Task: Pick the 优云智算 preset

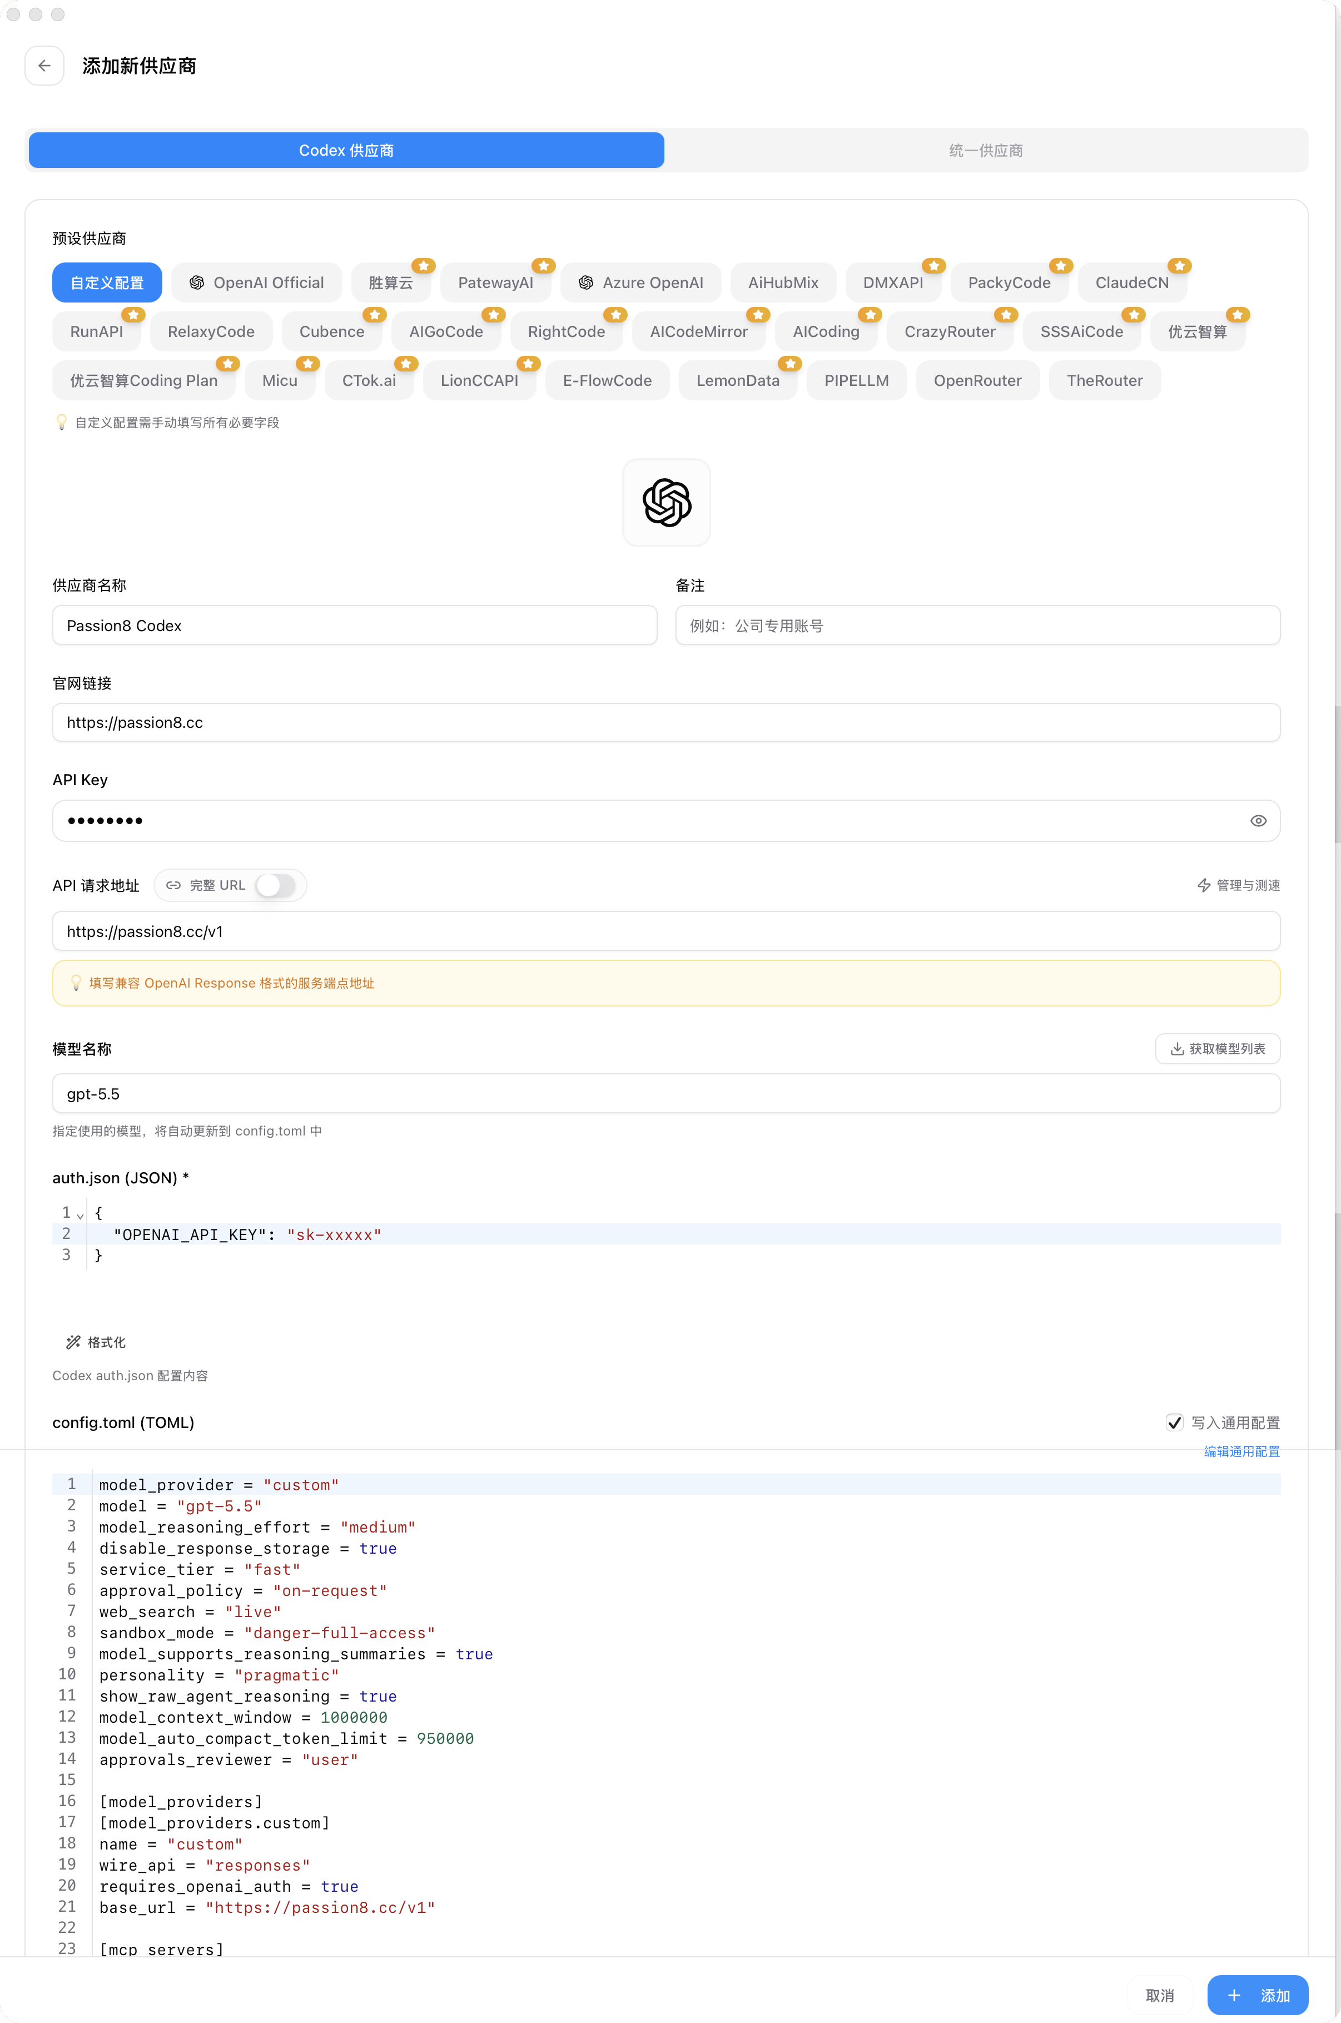Action: 1198,331
